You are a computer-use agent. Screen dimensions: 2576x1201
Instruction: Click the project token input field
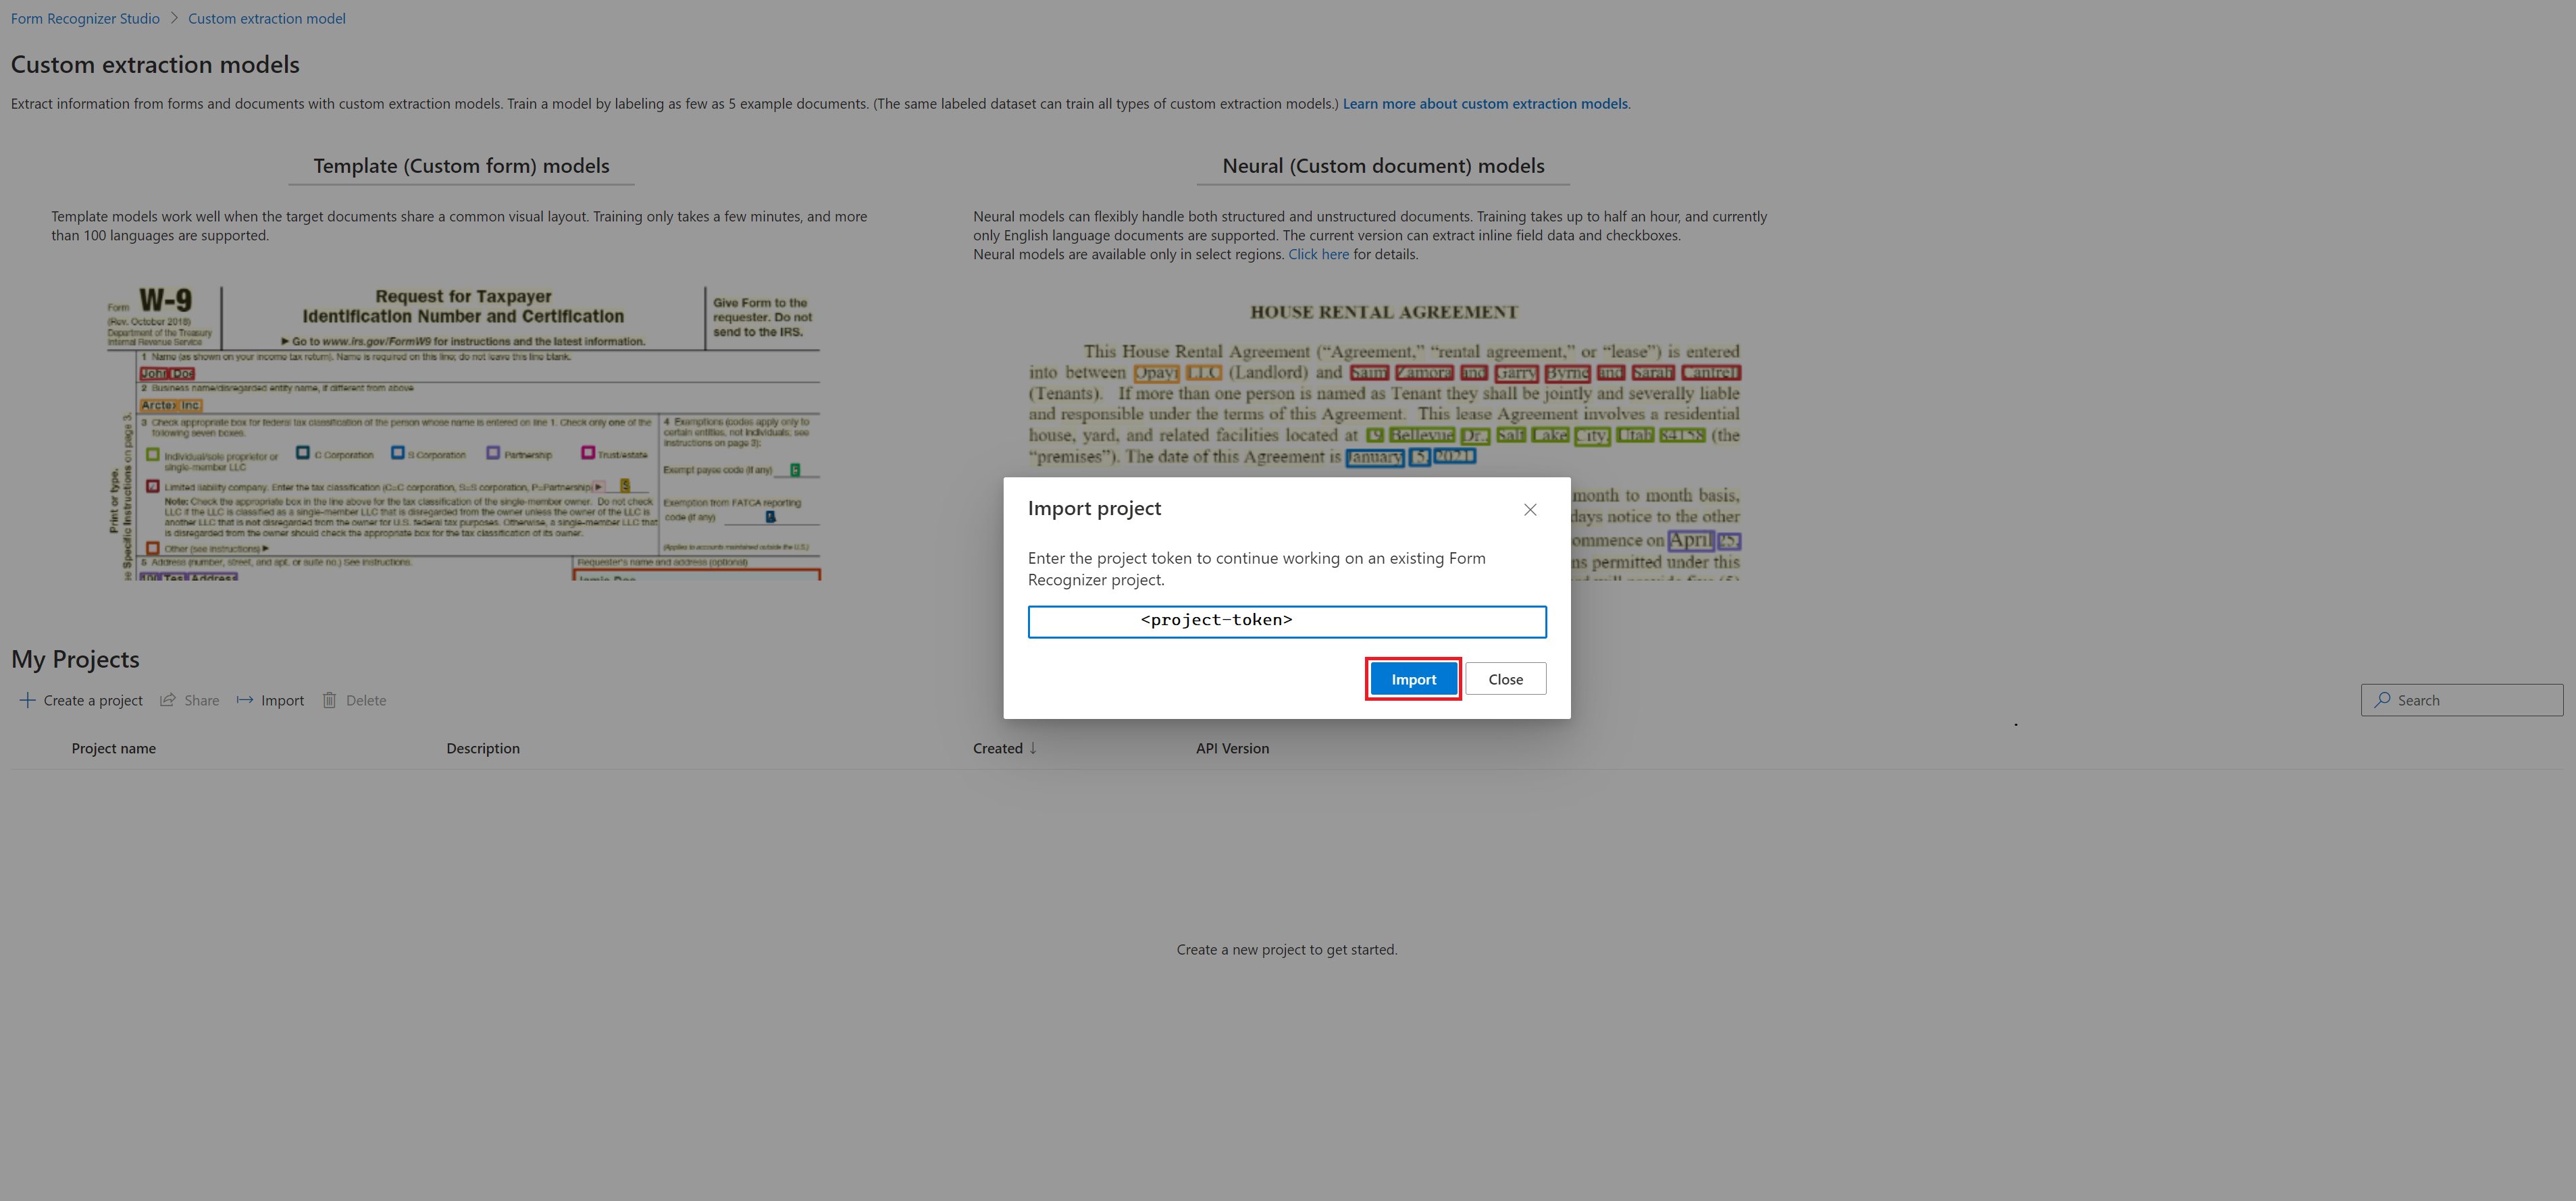(x=1287, y=619)
